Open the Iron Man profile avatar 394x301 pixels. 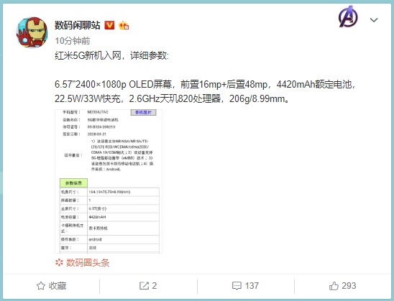pos(32,32)
